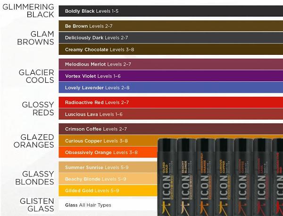Image resolution: width=283 pixels, height=216 pixels.
Task: Choose the Lovely Lavender swatch
Action: pos(170,87)
